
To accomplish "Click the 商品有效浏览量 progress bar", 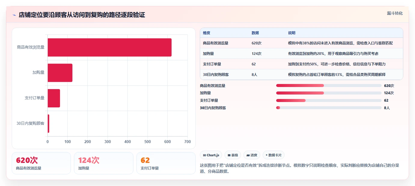I will pyautogui.click(x=329, y=85).
